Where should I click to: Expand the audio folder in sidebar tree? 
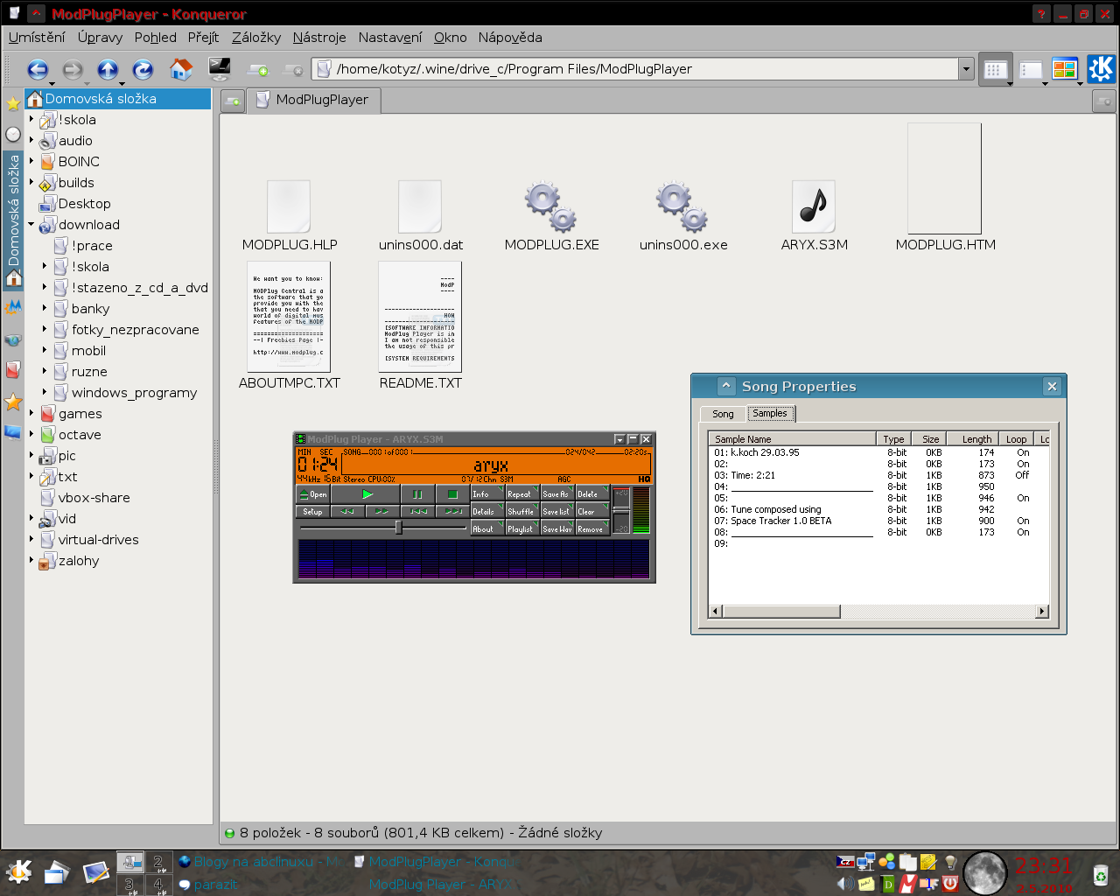pyautogui.click(x=31, y=140)
